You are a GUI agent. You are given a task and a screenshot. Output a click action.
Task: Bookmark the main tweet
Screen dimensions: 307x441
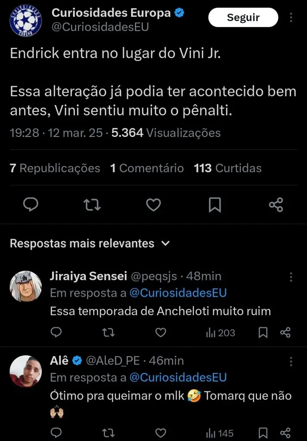pos(215,205)
